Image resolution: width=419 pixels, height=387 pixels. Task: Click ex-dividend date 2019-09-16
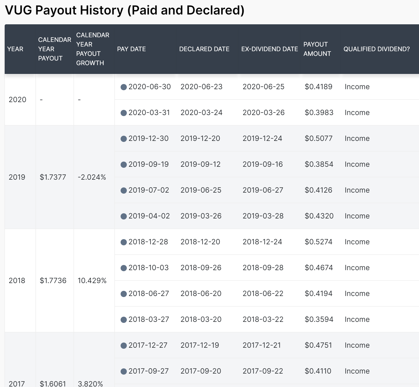tap(263, 164)
